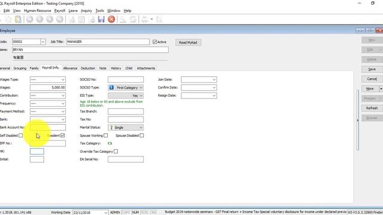The width and height of the screenshot is (383, 215).
Task: Click the Delete record toolbar icon
Action: (92, 20)
